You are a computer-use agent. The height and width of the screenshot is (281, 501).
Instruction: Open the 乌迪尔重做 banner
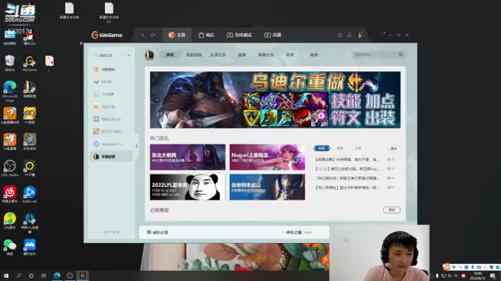(275, 100)
